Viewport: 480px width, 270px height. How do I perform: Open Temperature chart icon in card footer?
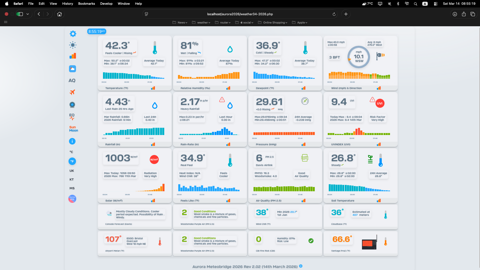(153, 88)
